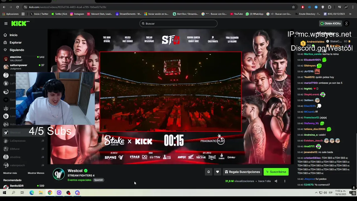Open the browser Extensions puzzle icon
The width and height of the screenshot is (357, 201).
pos(329,7)
